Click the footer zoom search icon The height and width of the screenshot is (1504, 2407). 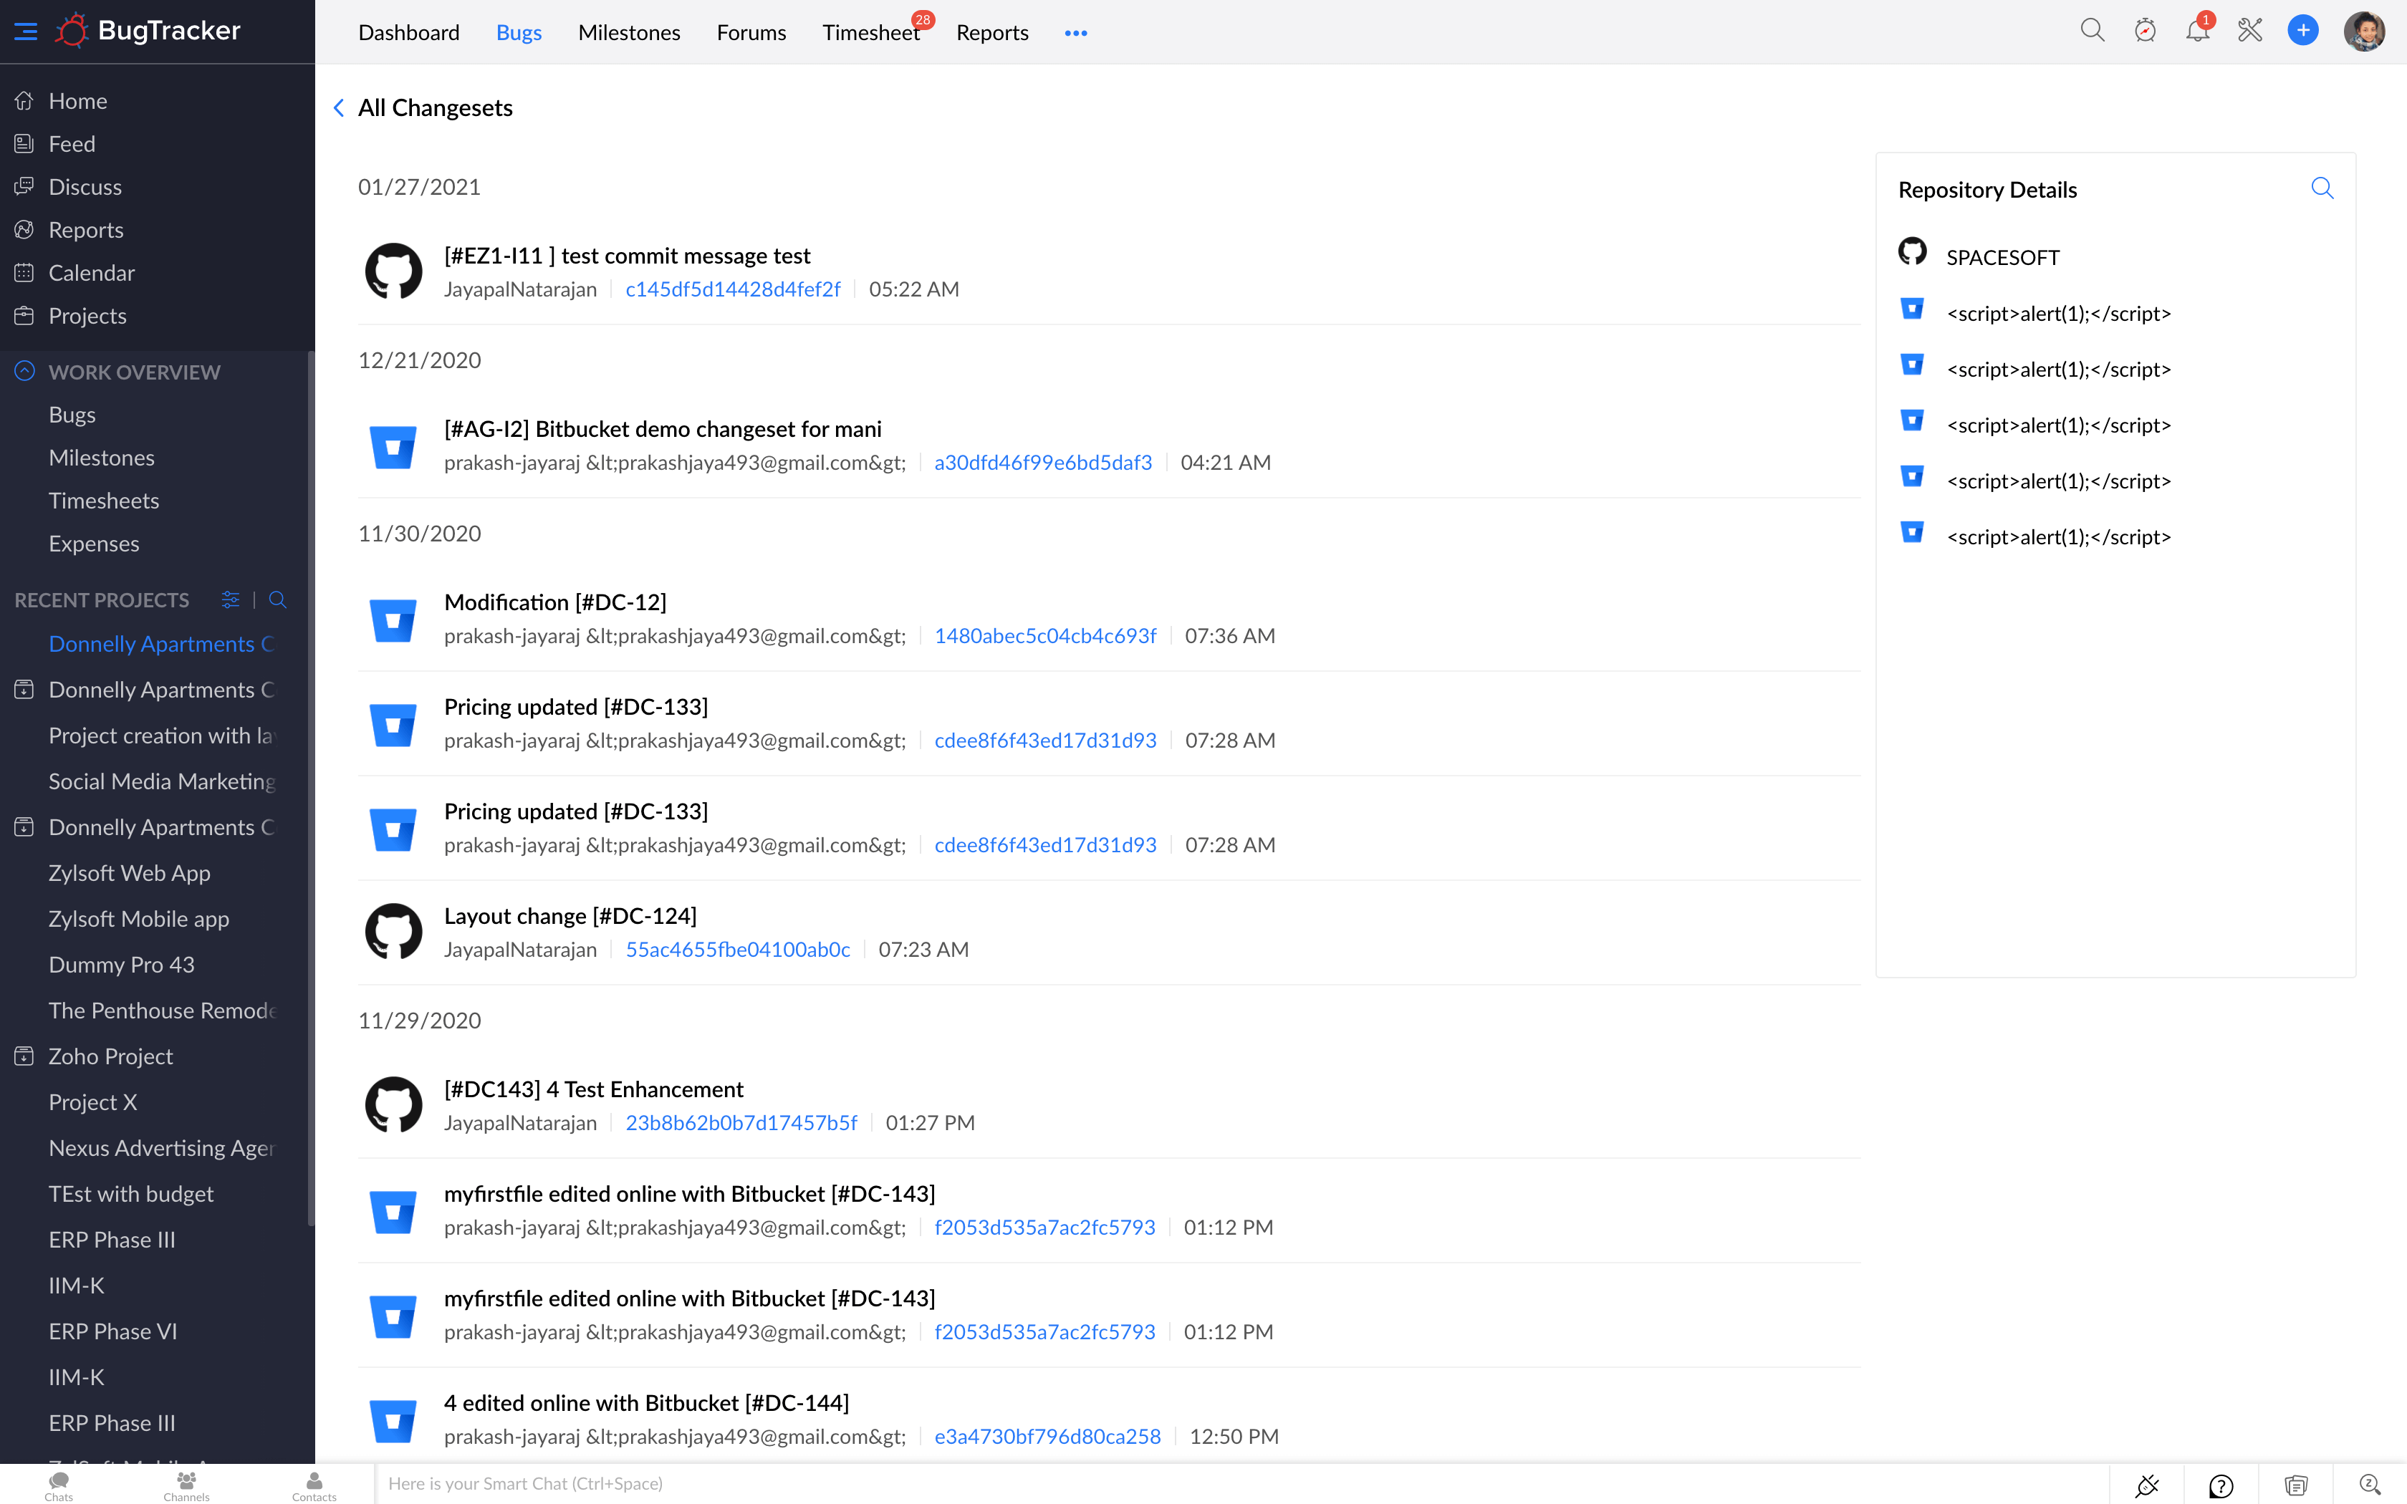tap(2370, 1485)
